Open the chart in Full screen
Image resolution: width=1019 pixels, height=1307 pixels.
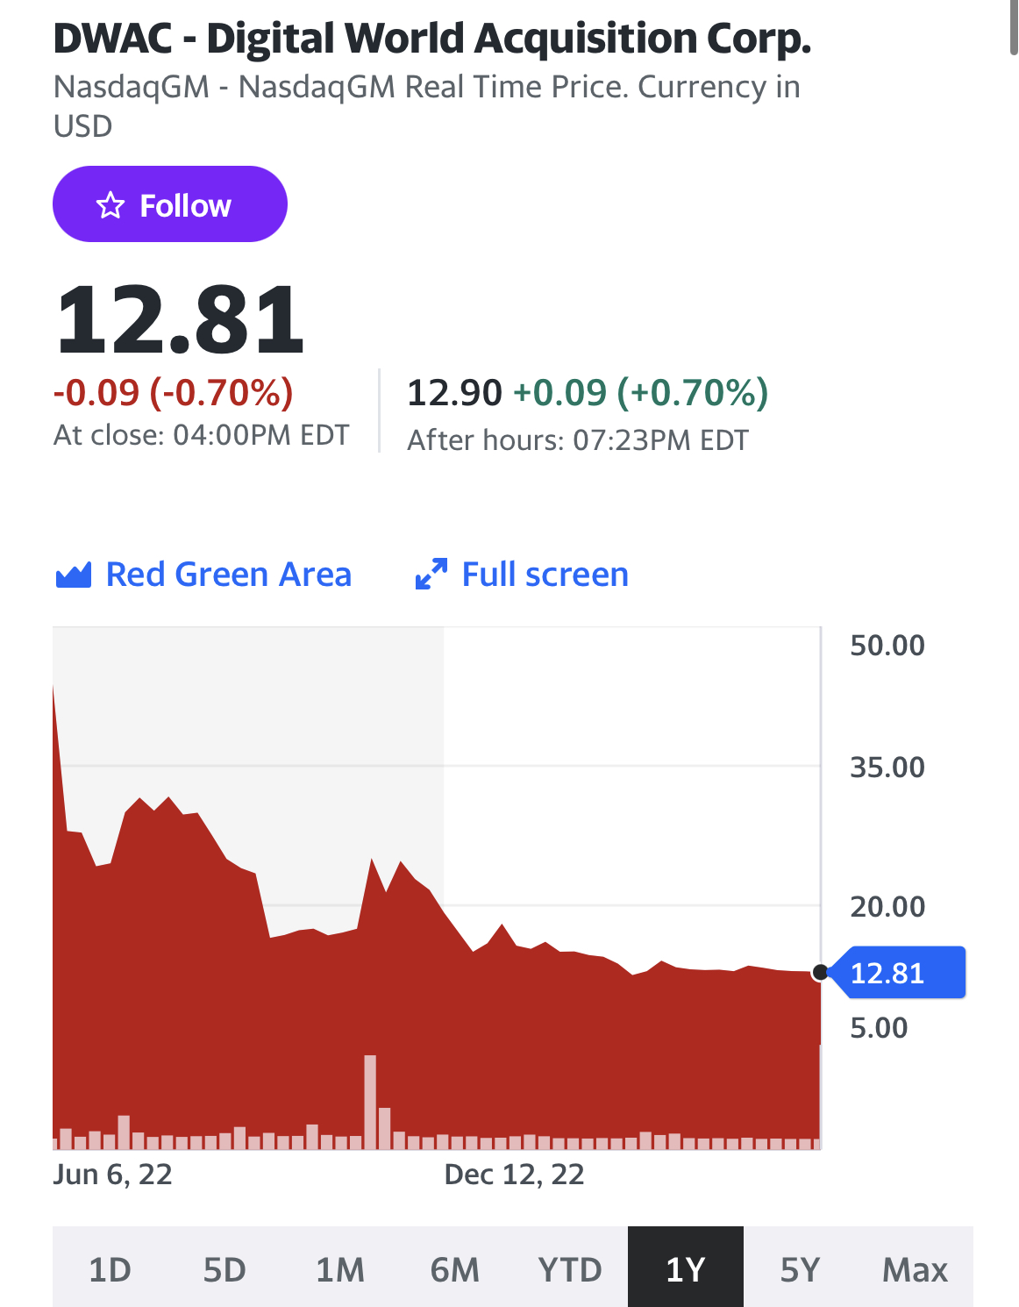pos(545,575)
